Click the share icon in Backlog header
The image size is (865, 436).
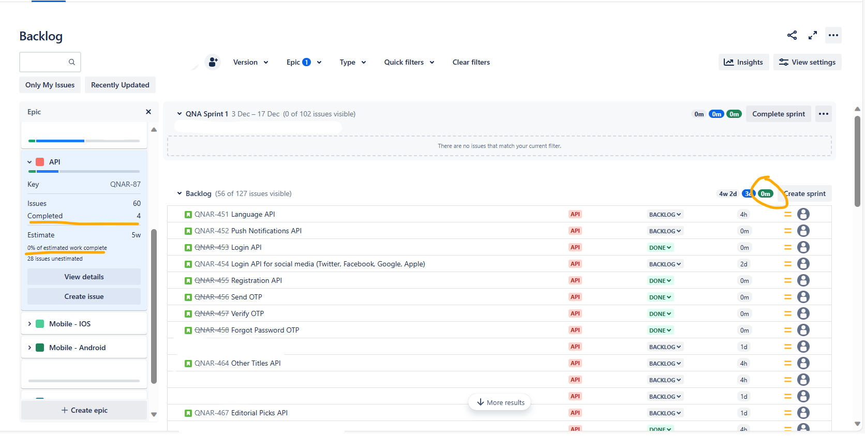pyautogui.click(x=792, y=35)
